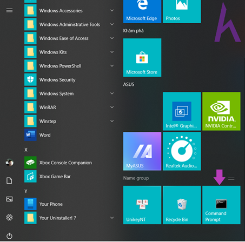Click the hamburger menu button
The height and width of the screenshot is (242, 245).
pyautogui.click(x=9, y=10)
